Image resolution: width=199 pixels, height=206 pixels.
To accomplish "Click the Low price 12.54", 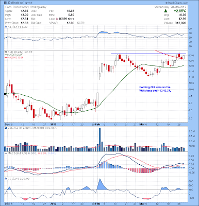I will (x=24, y=19).
